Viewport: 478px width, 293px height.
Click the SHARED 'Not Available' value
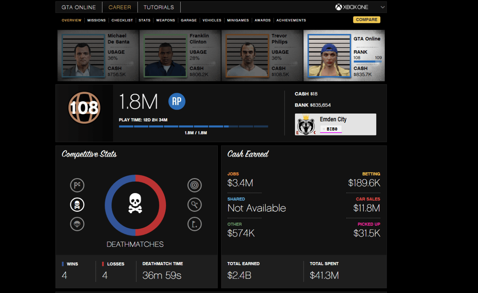coord(257,208)
